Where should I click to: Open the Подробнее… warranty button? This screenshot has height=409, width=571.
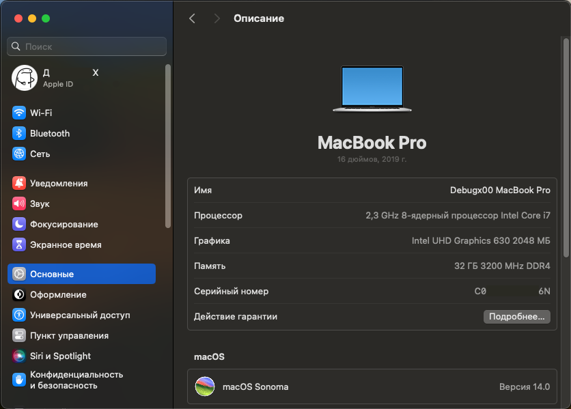[517, 317]
